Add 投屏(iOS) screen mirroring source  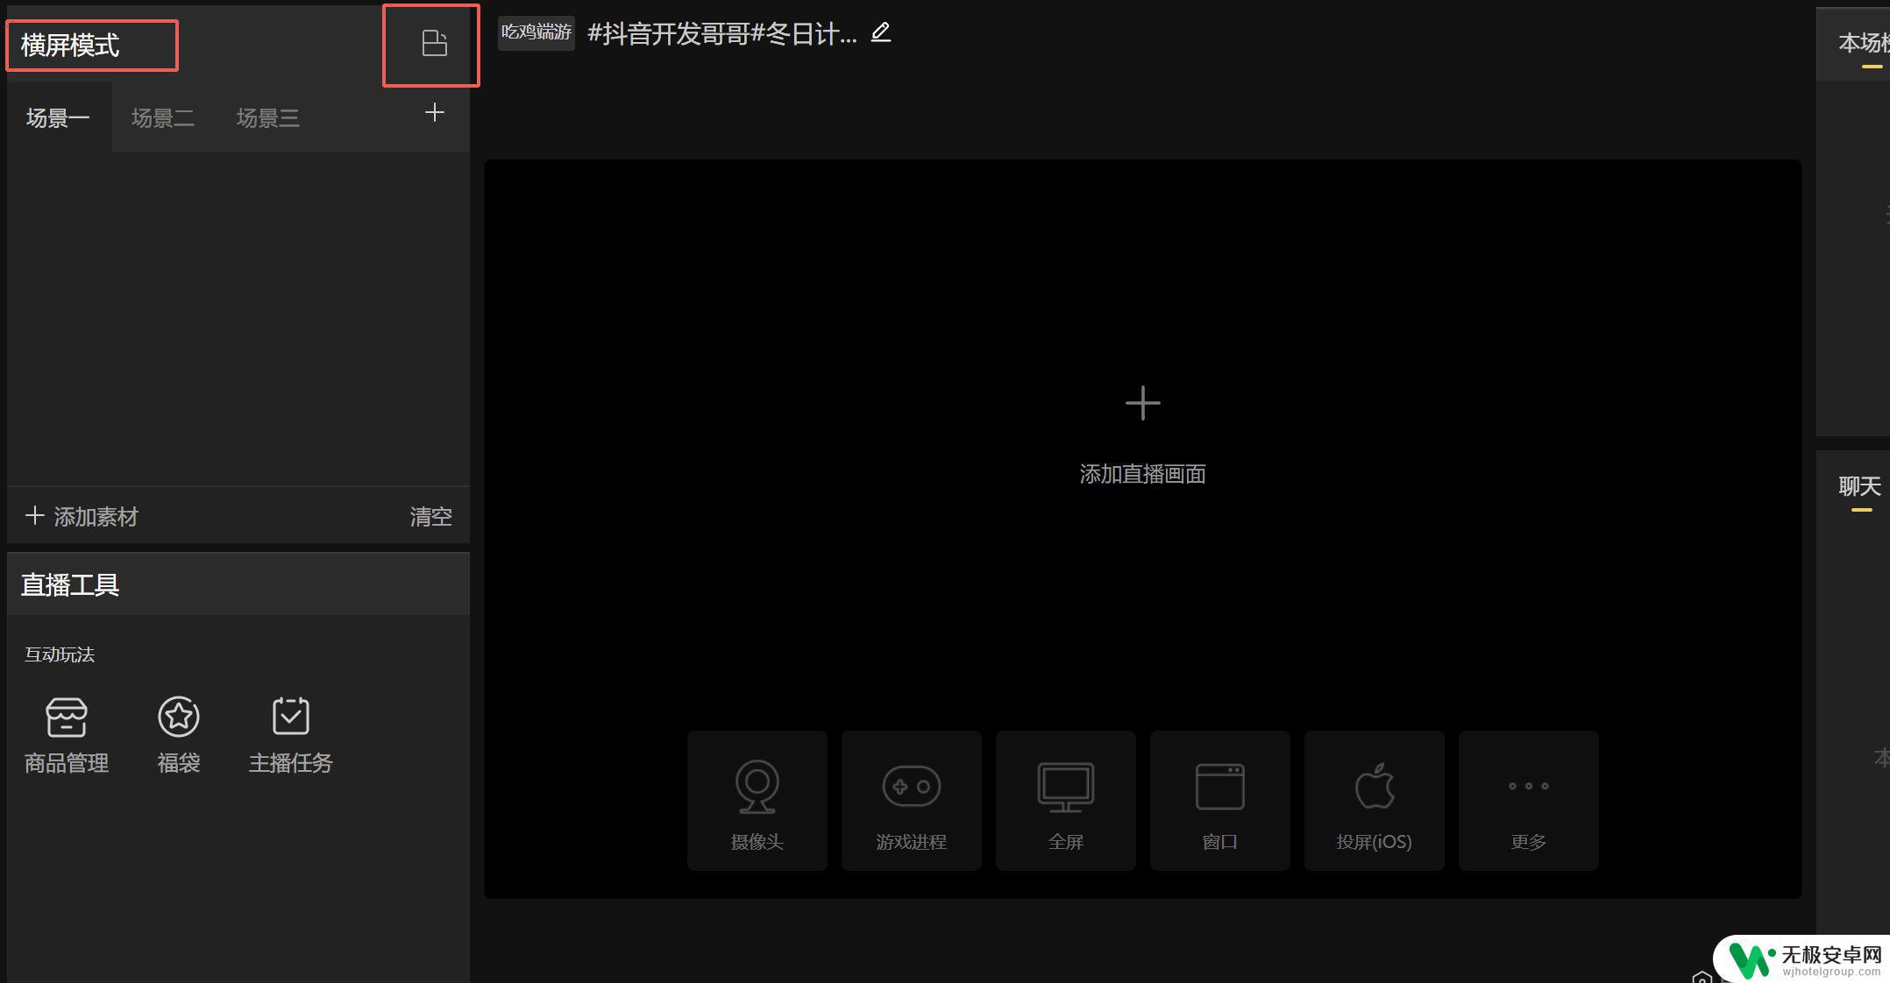pyautogui.click(x=1375, y=801)
